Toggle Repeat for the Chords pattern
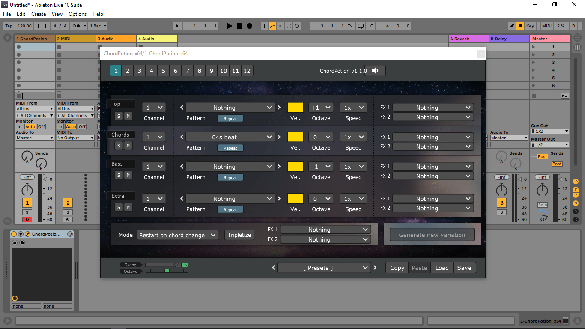Image resolution: width=585 pixels, height=329 pixels. (x=230, y=148)
